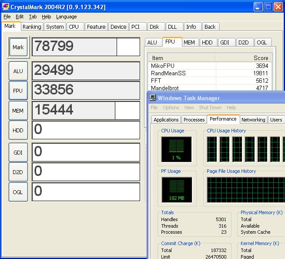Click the HDD score field

pos(86,130)
